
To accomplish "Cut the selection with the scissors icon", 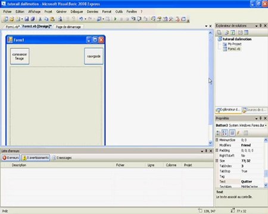I will coord(40,19).
